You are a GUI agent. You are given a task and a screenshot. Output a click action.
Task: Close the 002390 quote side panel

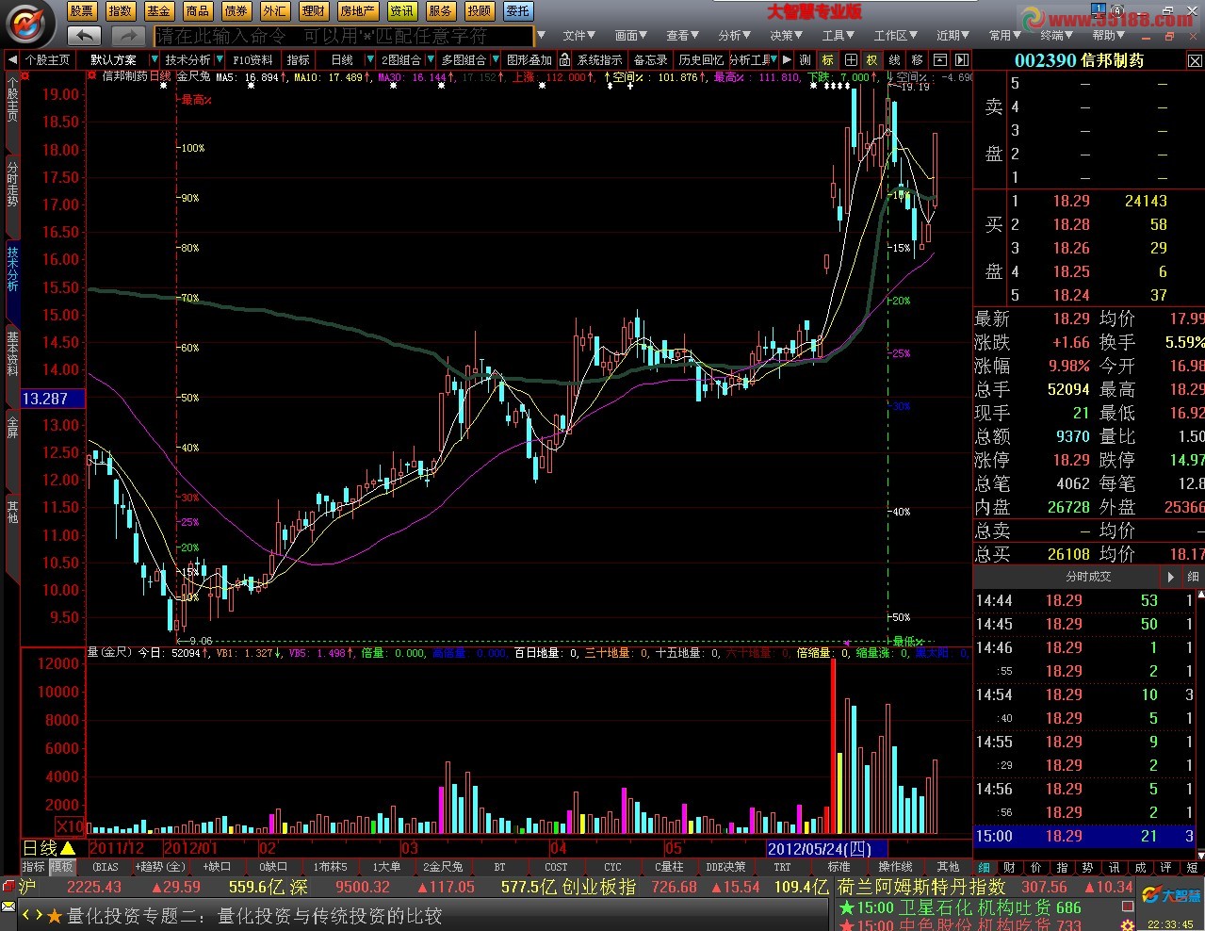pos(1195,60)
